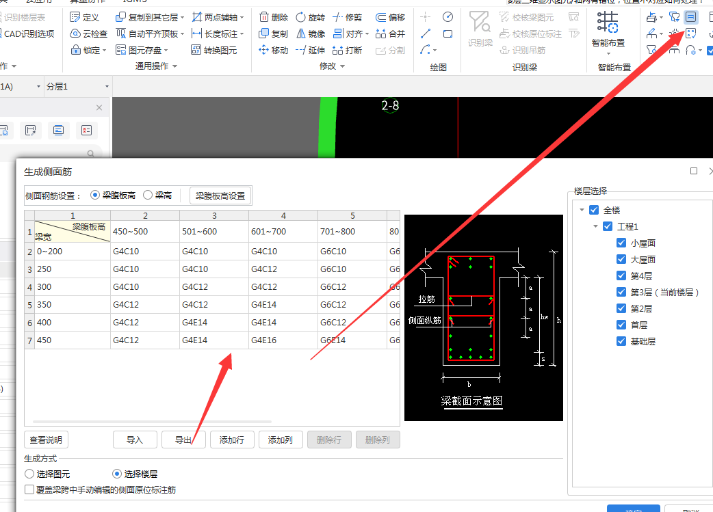Uncheck 基础层 floor checkbox
The width and height of the screenshot is (713, 512).
[621, 341]
